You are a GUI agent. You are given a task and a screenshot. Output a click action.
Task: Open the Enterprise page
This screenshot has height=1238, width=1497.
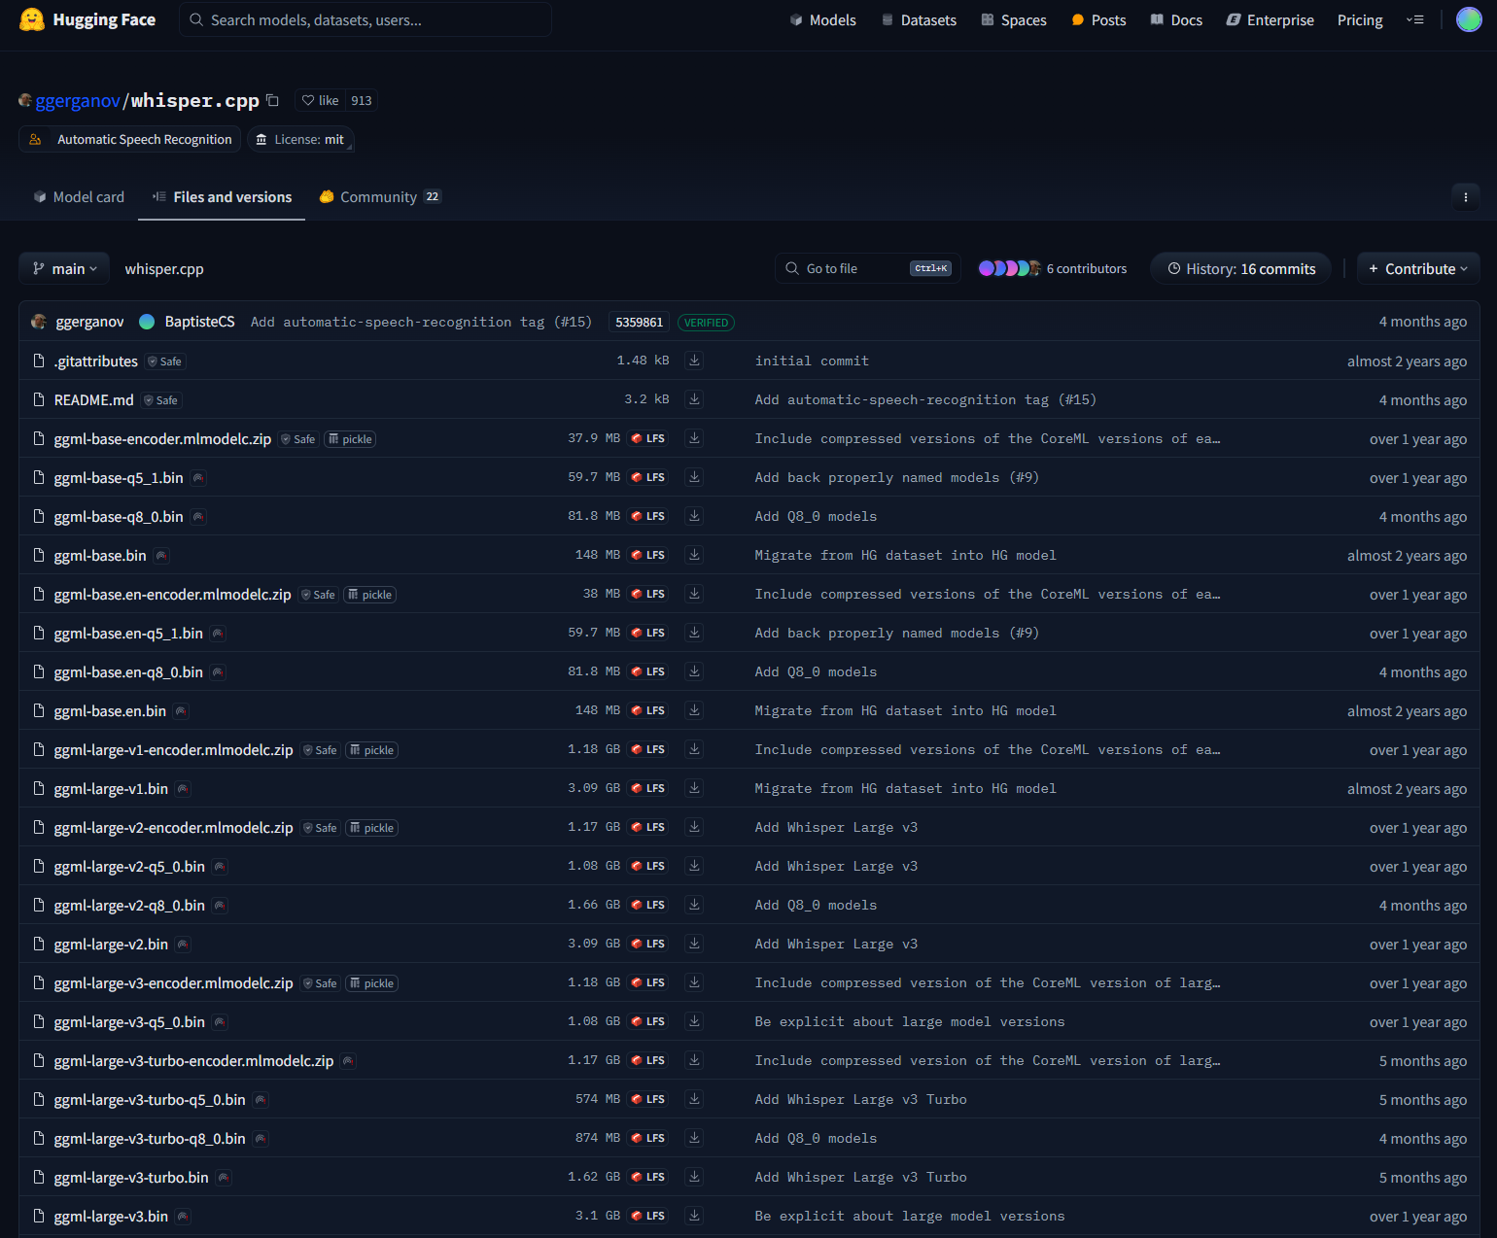pos(1270,19)
